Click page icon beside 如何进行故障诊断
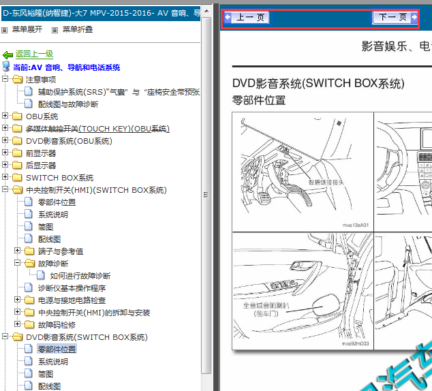This screenshot has width=432, height=391. (x=41, y=275)
